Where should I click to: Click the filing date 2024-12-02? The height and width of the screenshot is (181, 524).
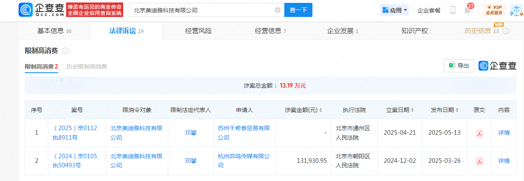pos(400,161)
